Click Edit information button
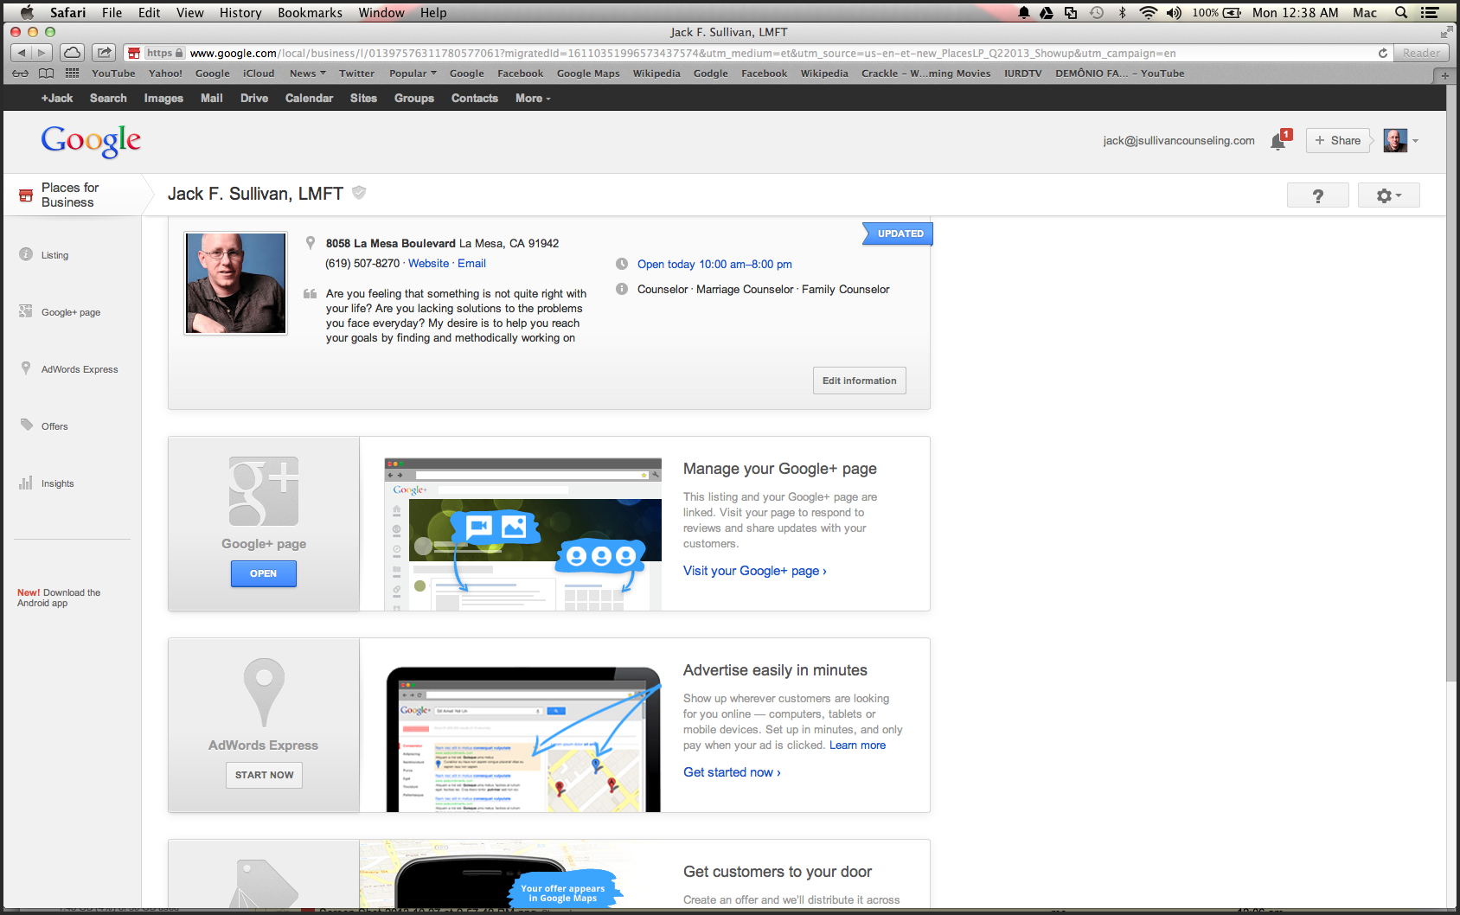The image size is (1460, 915). [x=859, y=381]
